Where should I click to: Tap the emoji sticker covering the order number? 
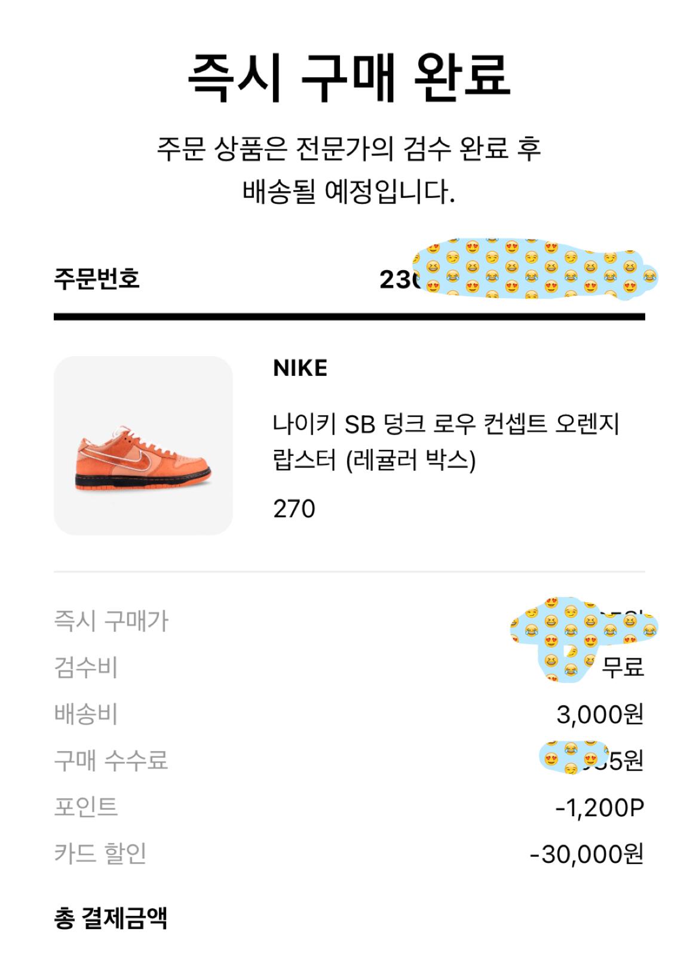click(532, 269)
